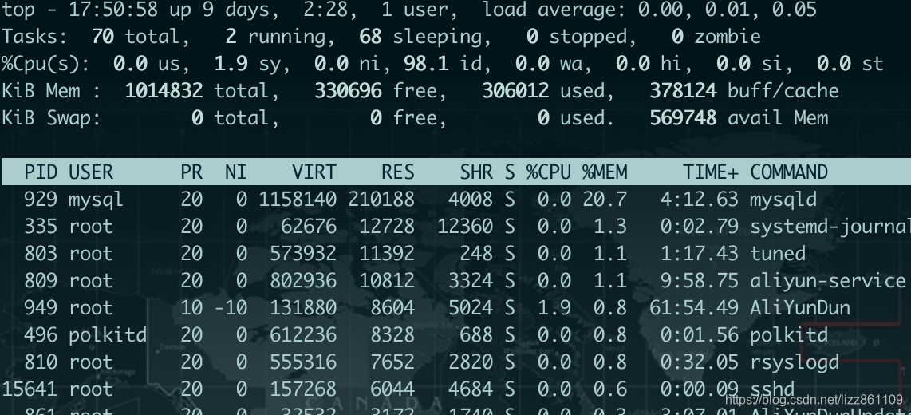911x415 pixels.
Task: Click the 68 sleeping tasks count
Action: point(370,37)
